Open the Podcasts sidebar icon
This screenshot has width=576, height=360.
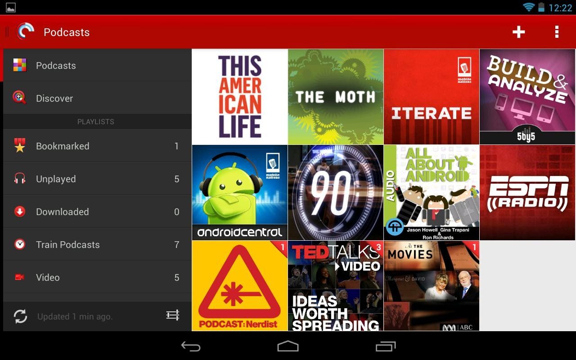(x=20, y=65)
